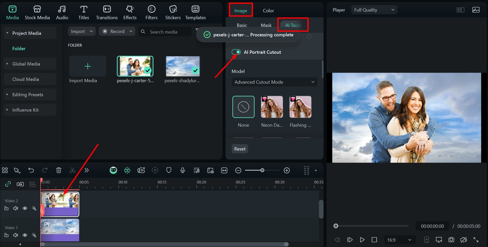This screenshot has width=488, height=247.
Task: Select the pexels-j-carter media thumbnail
Action: coord(135,66)
